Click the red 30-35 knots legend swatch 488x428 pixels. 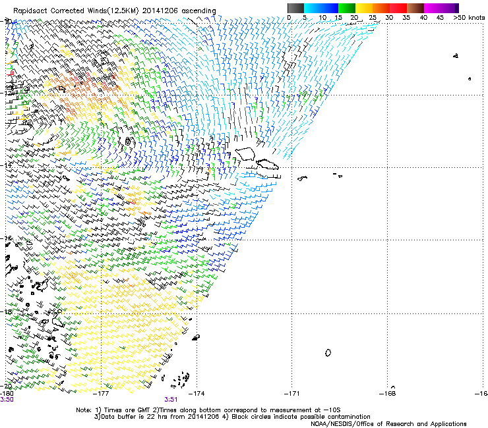(x=398, y=8)
